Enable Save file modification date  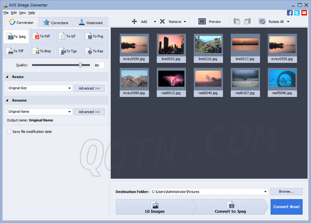click(x=9, y=132)
